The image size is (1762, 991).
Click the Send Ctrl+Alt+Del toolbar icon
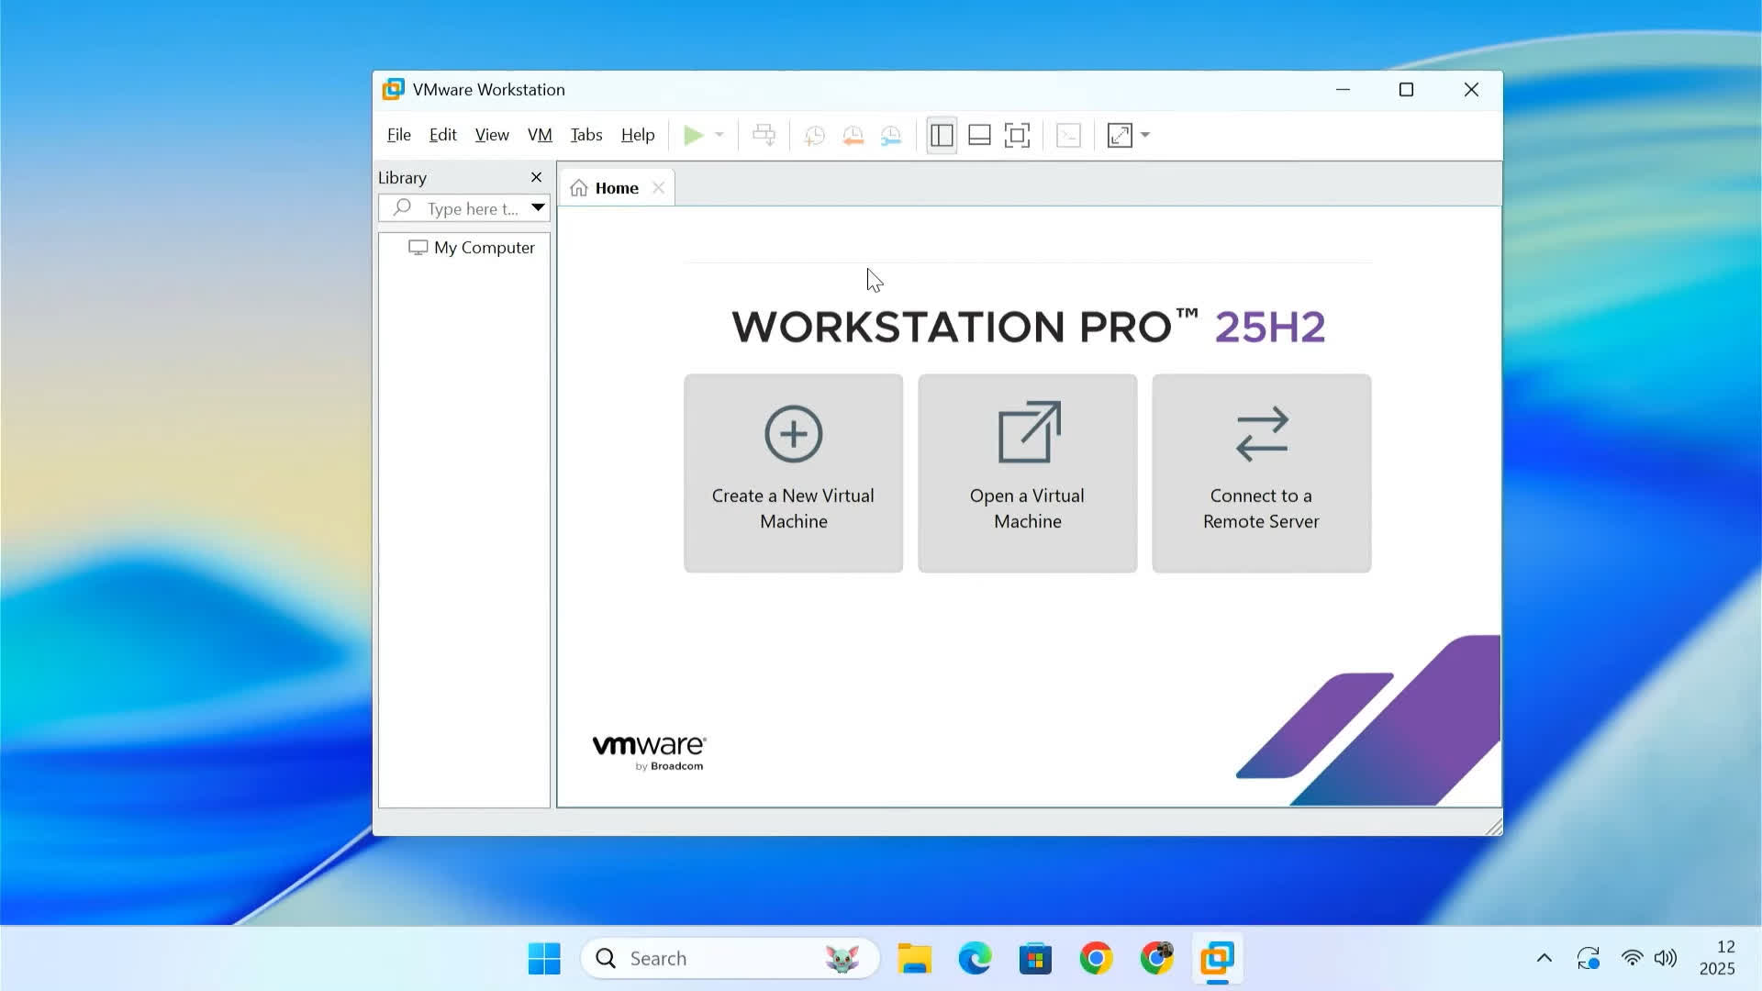764,136
